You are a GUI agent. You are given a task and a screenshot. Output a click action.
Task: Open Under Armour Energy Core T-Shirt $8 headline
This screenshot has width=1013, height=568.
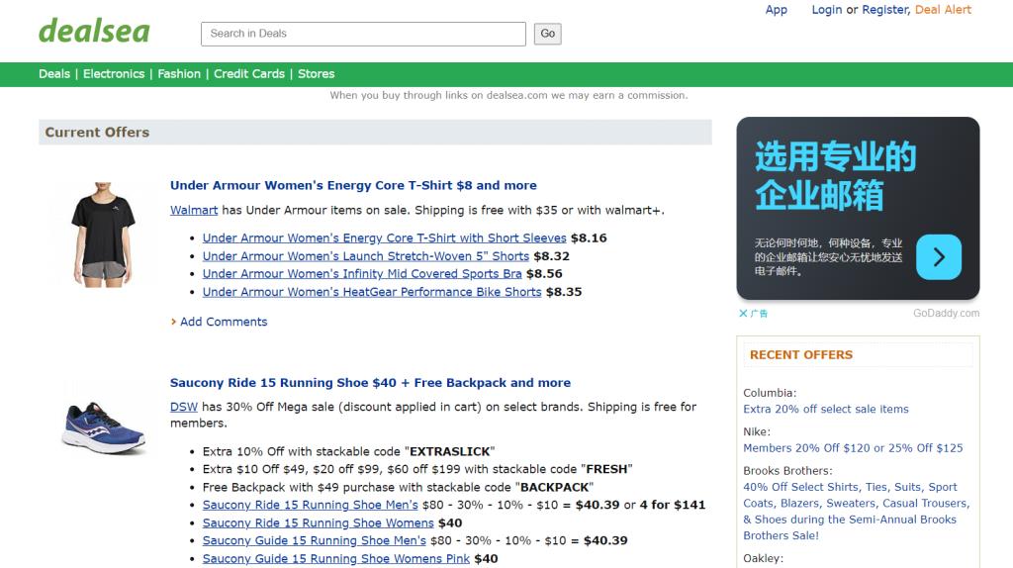pyautogui.click(x=353, y=185)
